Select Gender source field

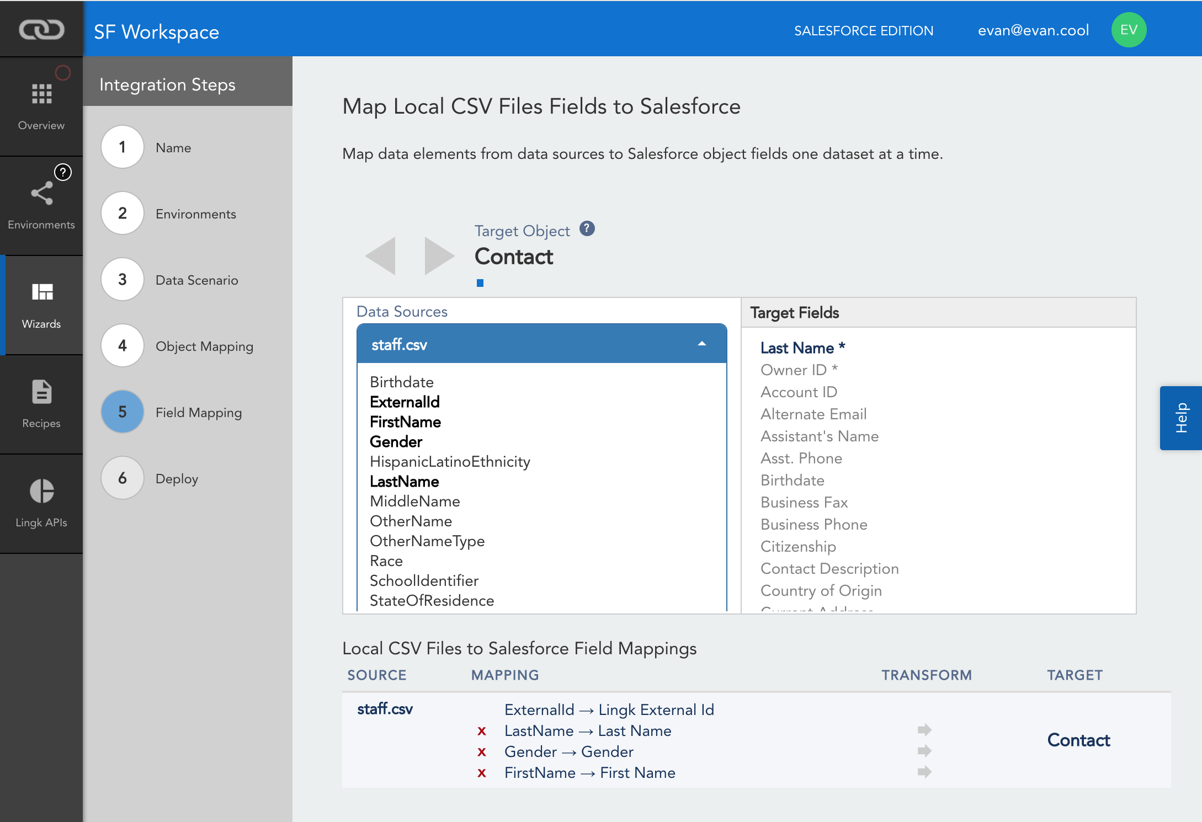(x=396, y=441)
